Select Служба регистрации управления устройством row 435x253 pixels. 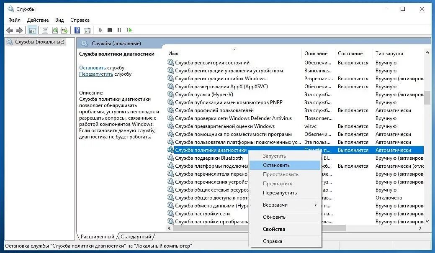295,71
